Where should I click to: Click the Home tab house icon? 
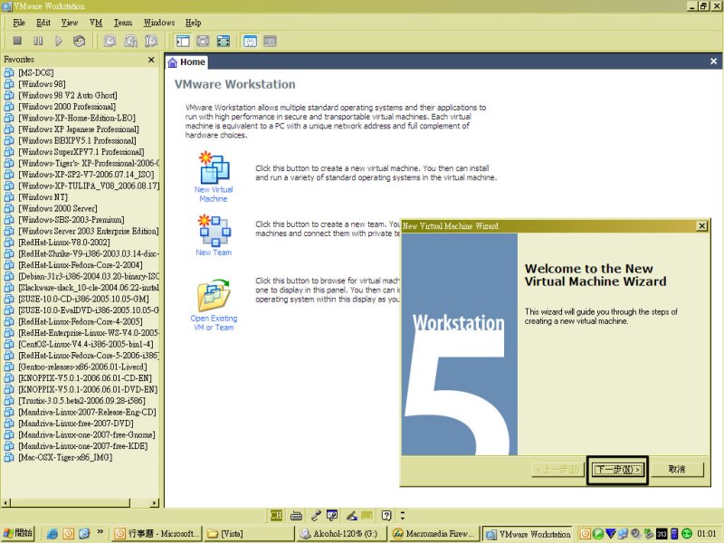[173, 62]
